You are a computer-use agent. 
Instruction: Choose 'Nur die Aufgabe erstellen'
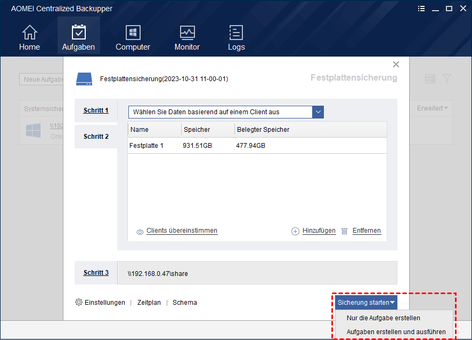coord(383,318)
